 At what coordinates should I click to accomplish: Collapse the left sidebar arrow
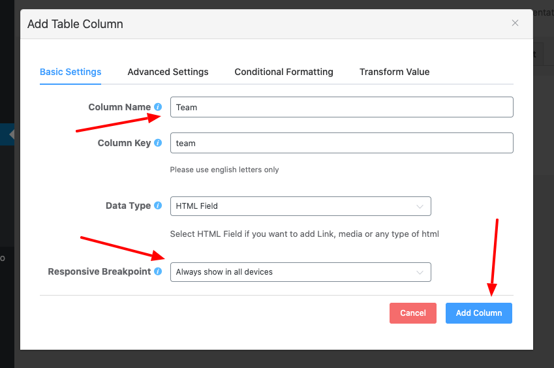11,134
